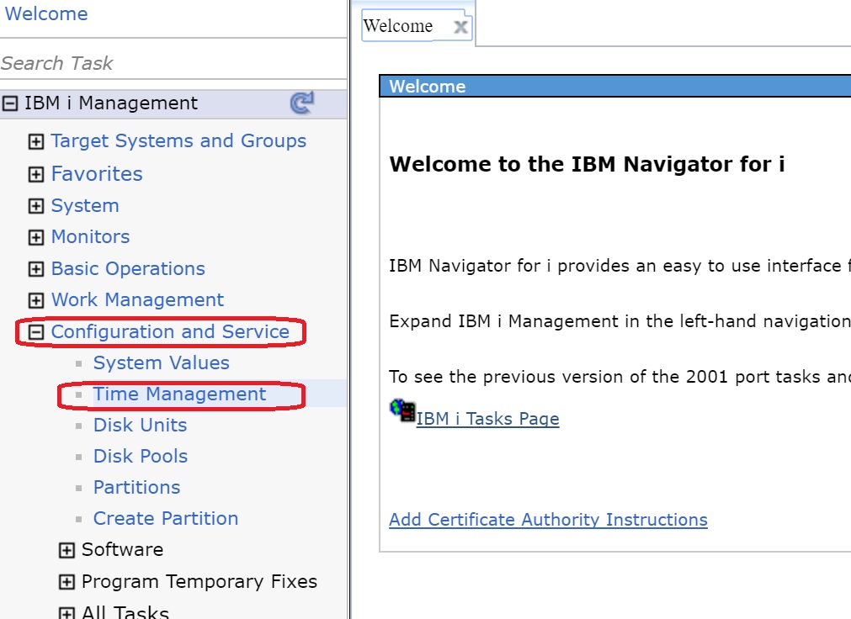Expand the Favorites node
The width and height of the screenshot is (851, 619).
coord(36,175)
